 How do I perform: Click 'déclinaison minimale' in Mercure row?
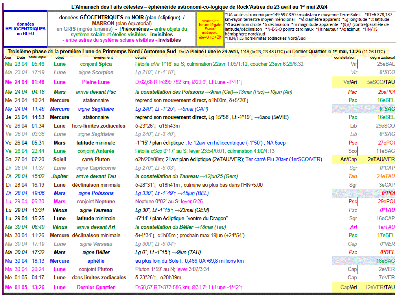[96, 235]
